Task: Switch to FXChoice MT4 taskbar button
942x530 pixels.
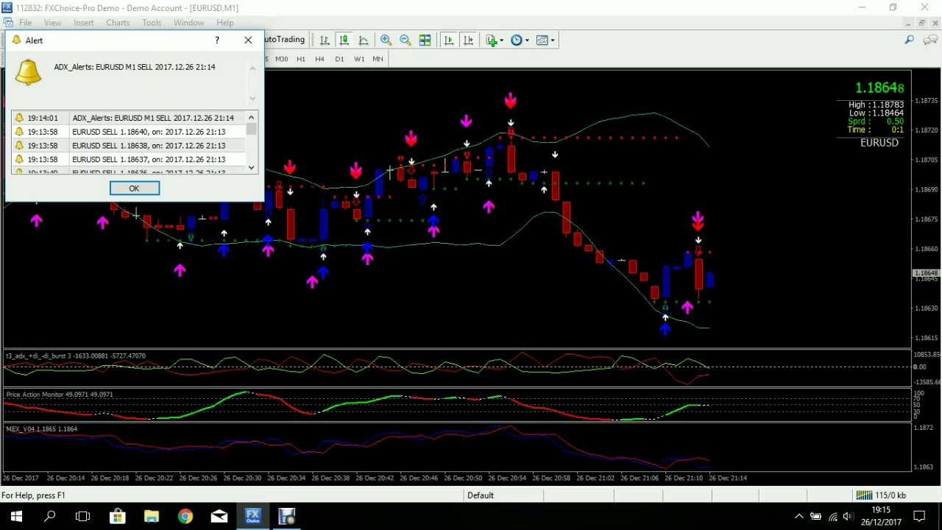Action: (252, 516)
